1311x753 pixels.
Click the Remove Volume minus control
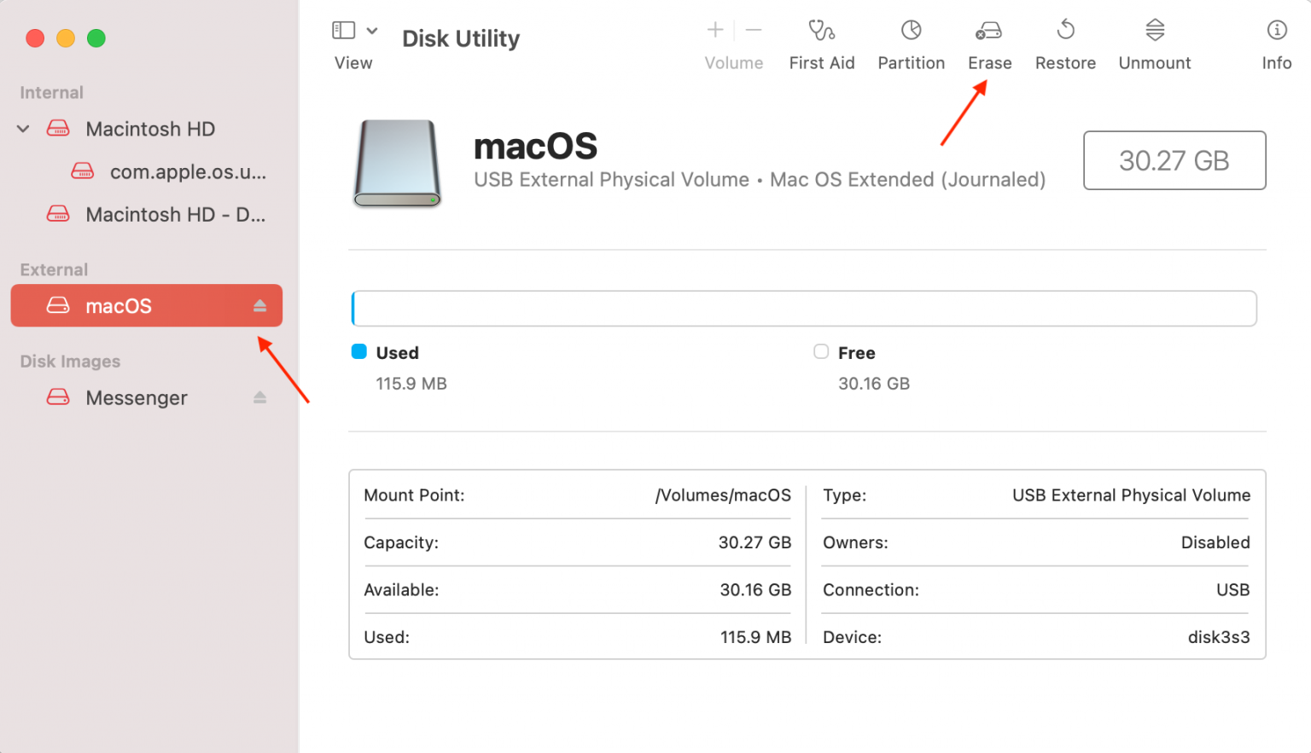click(x=754, y=29)
